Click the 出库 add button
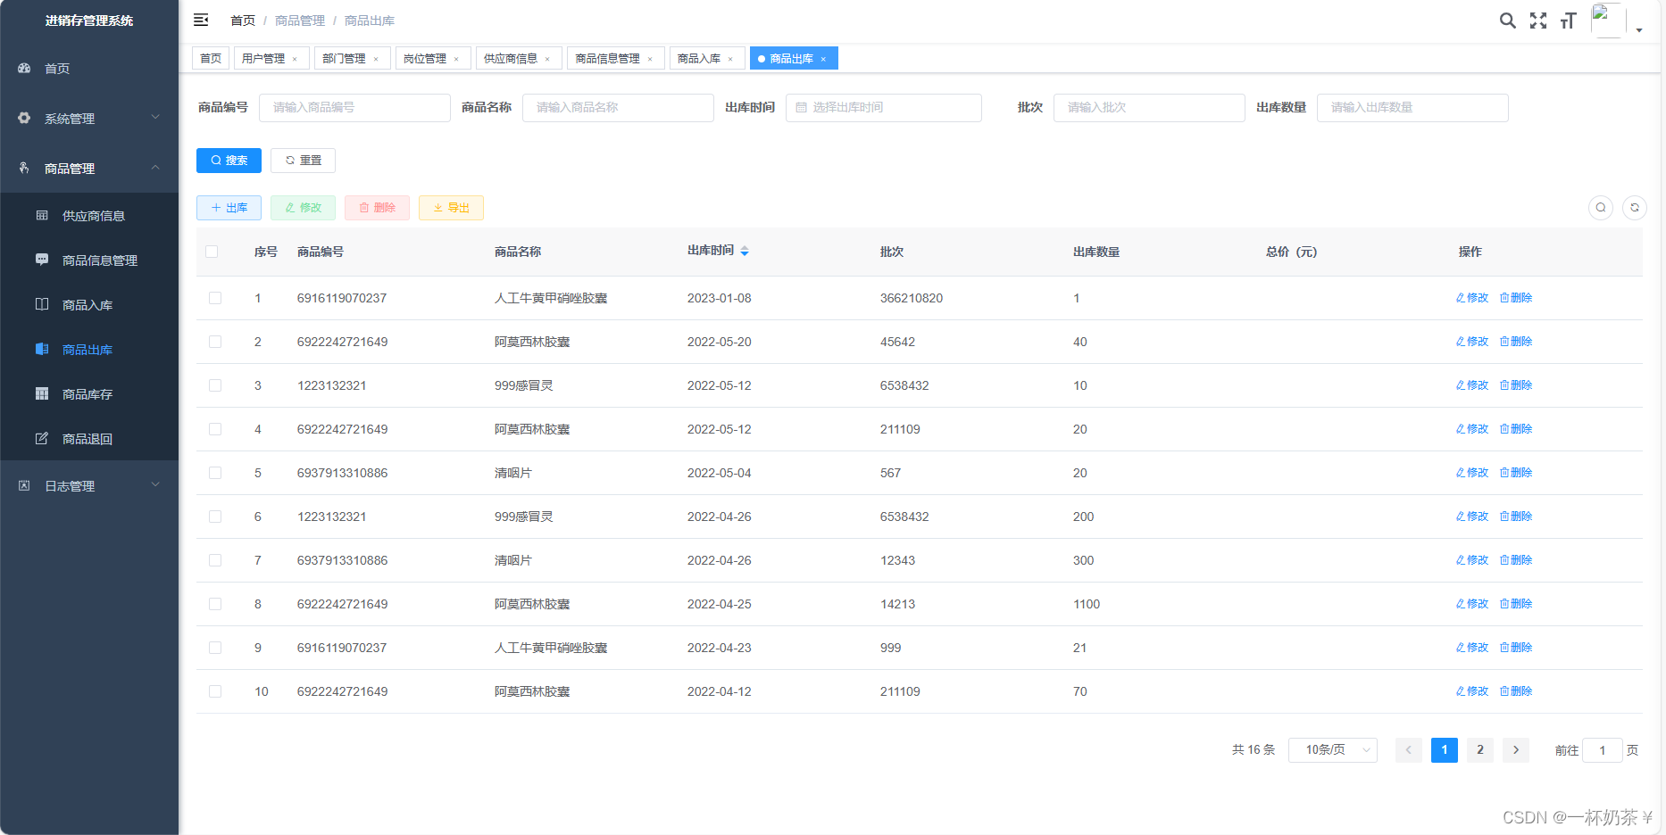The height and width of the screenshot is (835, 1666). click(x=229, y=208)
